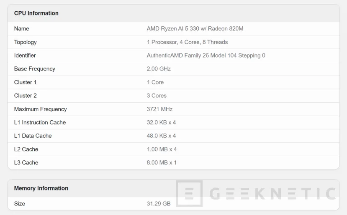Image resolution: width=347 pixels, height=215 pixels.
Task: Click the 'Name' row label
Action: [22, 29]
